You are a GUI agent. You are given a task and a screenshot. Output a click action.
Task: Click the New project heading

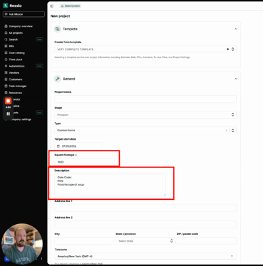(60, 16)
